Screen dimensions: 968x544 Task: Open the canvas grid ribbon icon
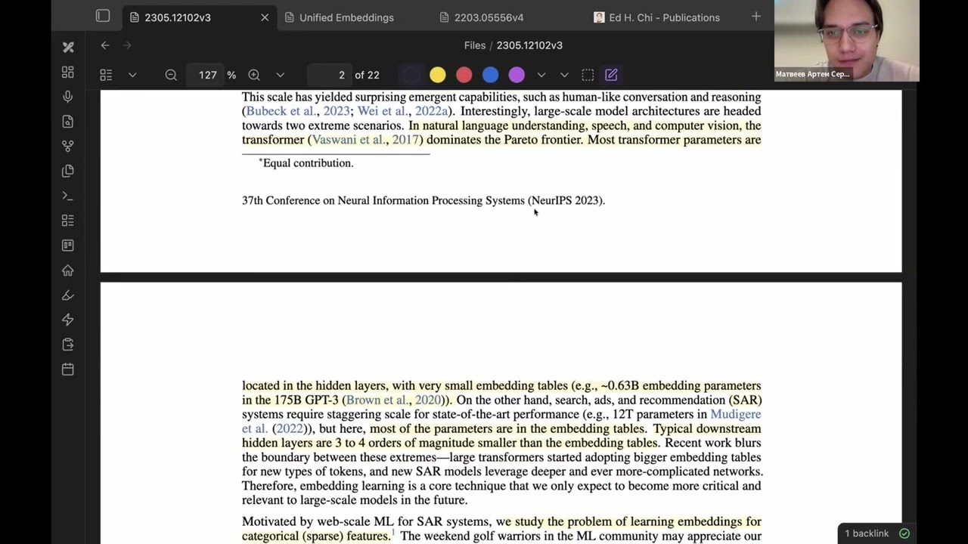(x=68, y=72)
